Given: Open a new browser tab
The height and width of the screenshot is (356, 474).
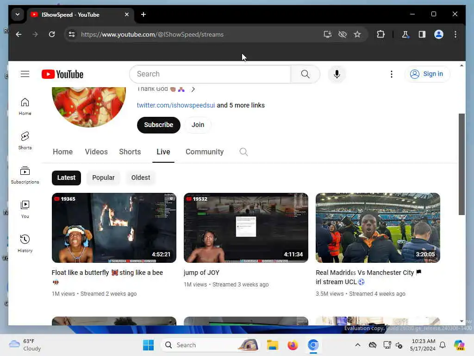Looking at the screenshot, I should (143, 14).
